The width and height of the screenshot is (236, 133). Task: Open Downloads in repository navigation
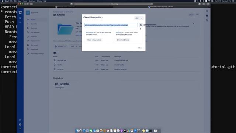click(x=37, y=49)
